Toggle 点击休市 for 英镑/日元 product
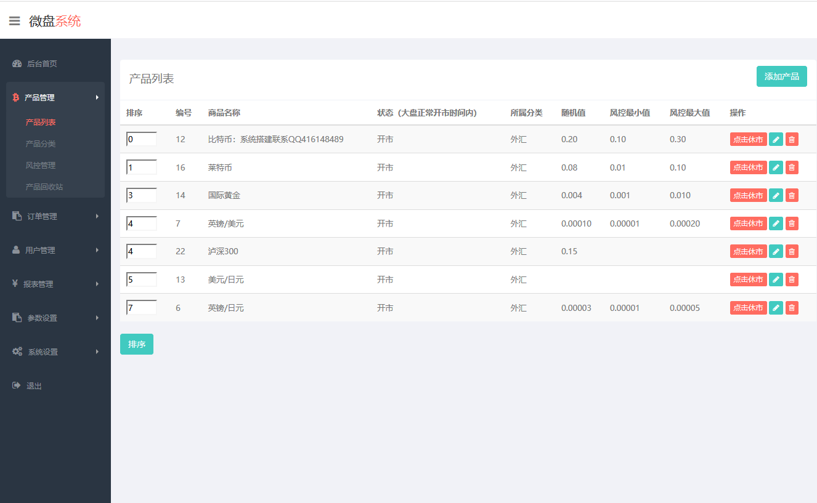This screenshot has width=817, height=503. (x=748, y=308)
